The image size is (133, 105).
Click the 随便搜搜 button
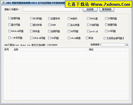107,9
